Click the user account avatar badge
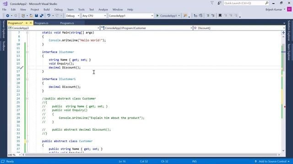The height and width of the screenshot is (164, 293). [x=289, y=10]
